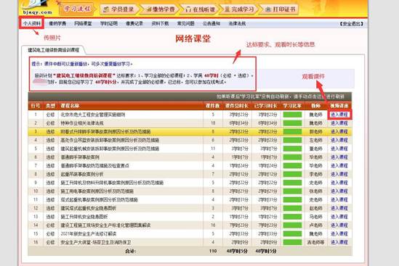
Task: Select the 建筑电工继续教育培训课程 tab
Action: pyautogui.click(x=54, y=50)
